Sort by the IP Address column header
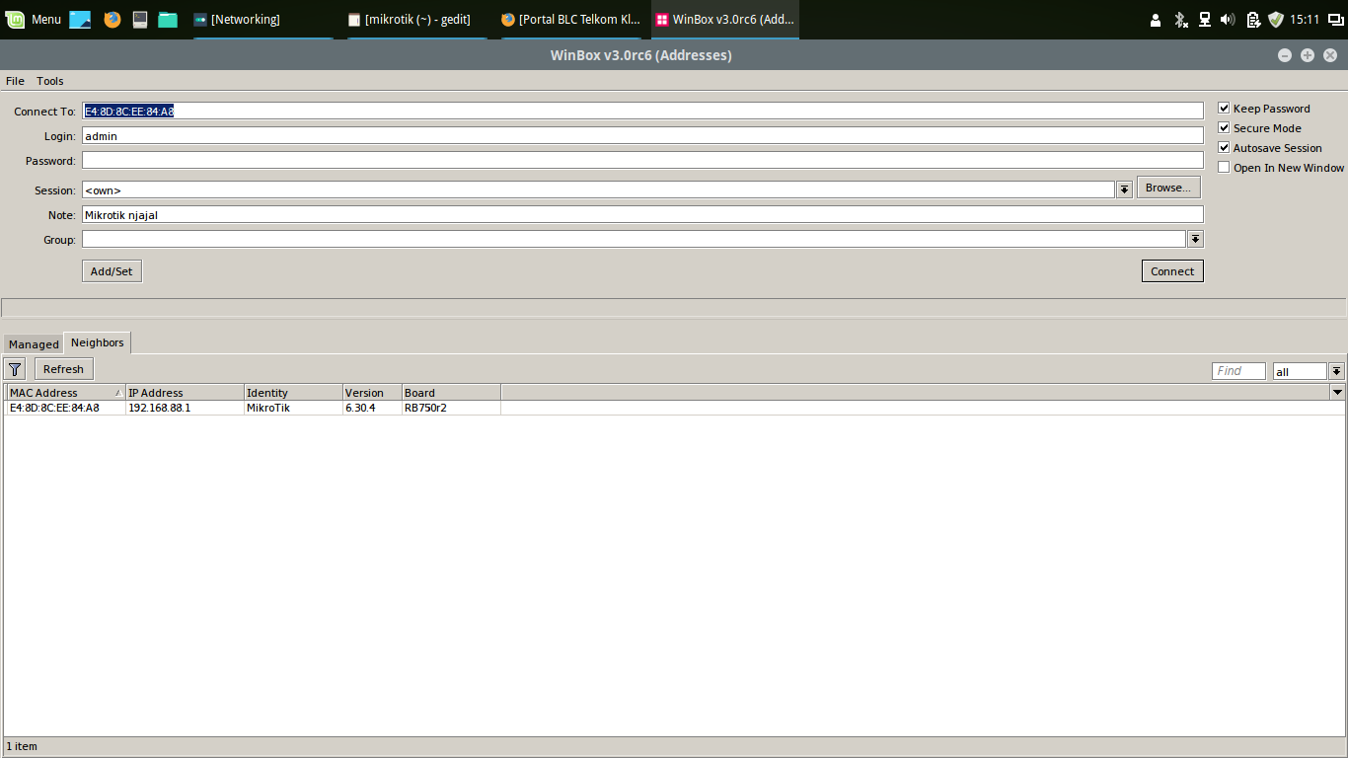This screenshot has height=758, width=1348. 185,393
